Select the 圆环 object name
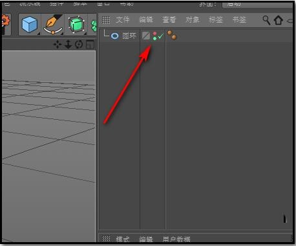 click(129, 36)
